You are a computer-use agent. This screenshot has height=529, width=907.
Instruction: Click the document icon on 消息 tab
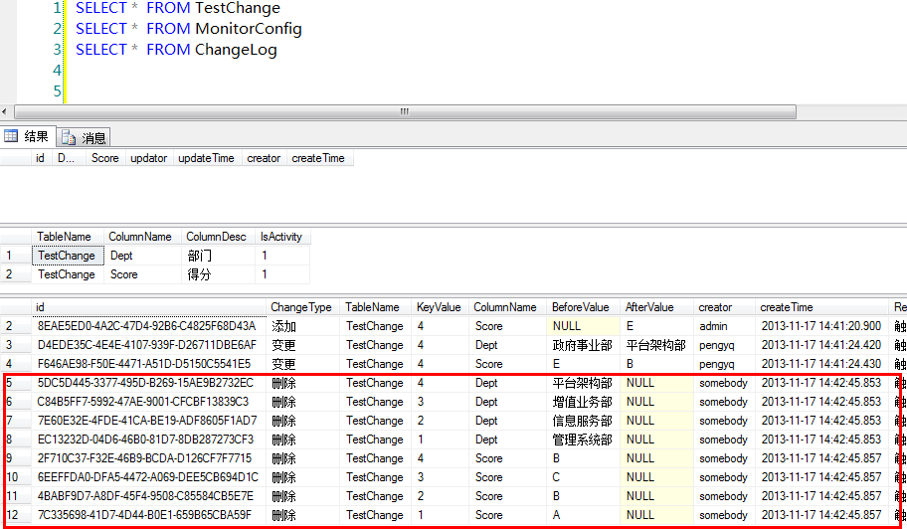point(69,137)
